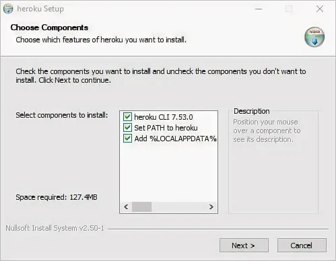The image size is (336, 261).
Task: Click the NSIS installer logo in header
Action: 314,37
